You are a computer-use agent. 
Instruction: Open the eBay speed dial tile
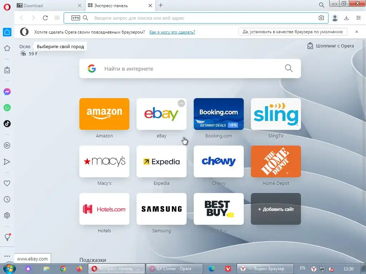pyautogui.click(x=162, y=114)
